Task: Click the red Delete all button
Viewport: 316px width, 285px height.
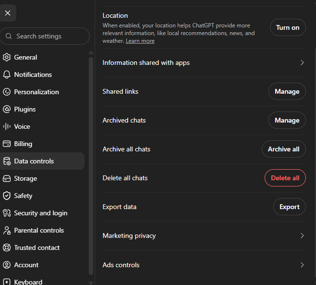Action: [285, 178]
